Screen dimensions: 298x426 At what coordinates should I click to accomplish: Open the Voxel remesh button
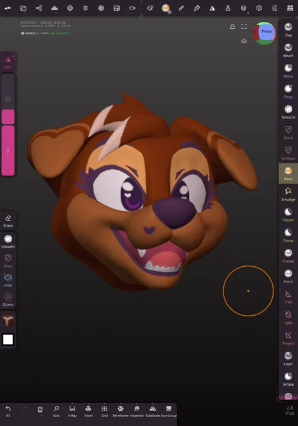coord(88,411)
